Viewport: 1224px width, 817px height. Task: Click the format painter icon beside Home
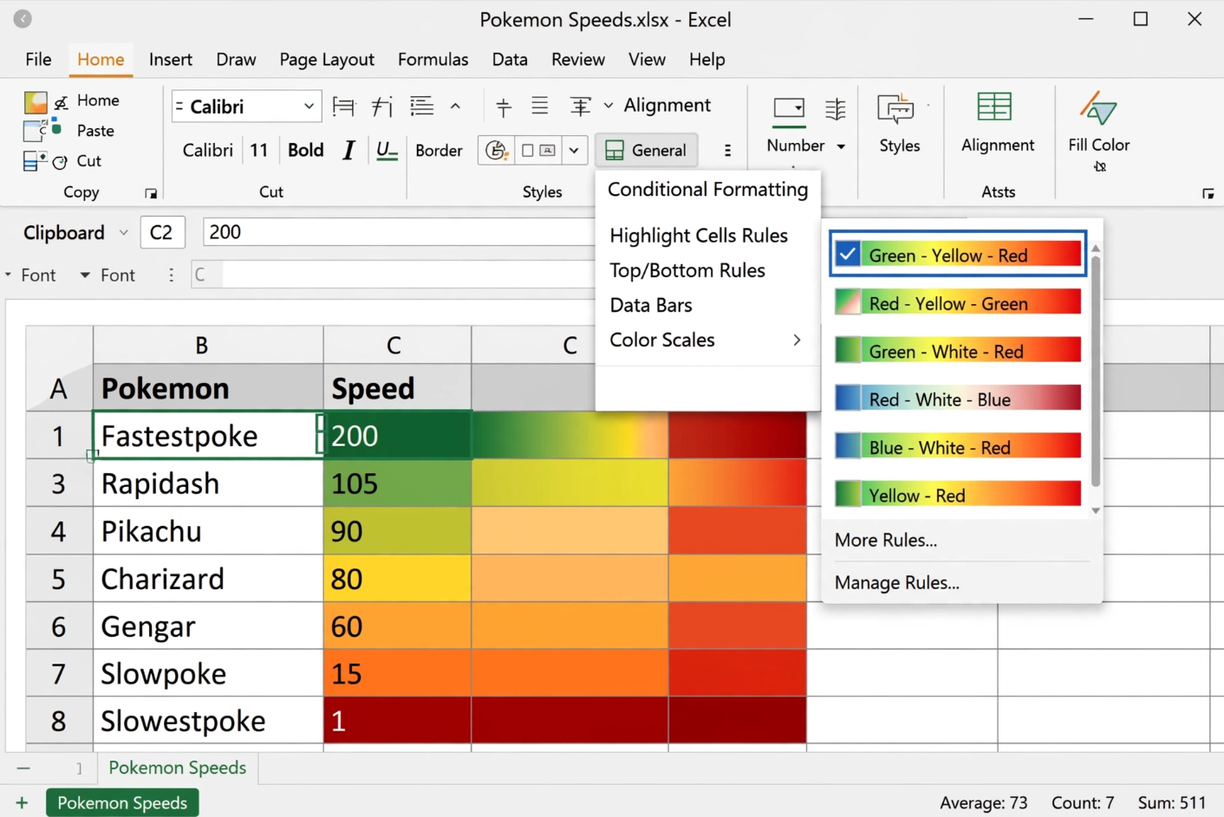click(61, 102)
